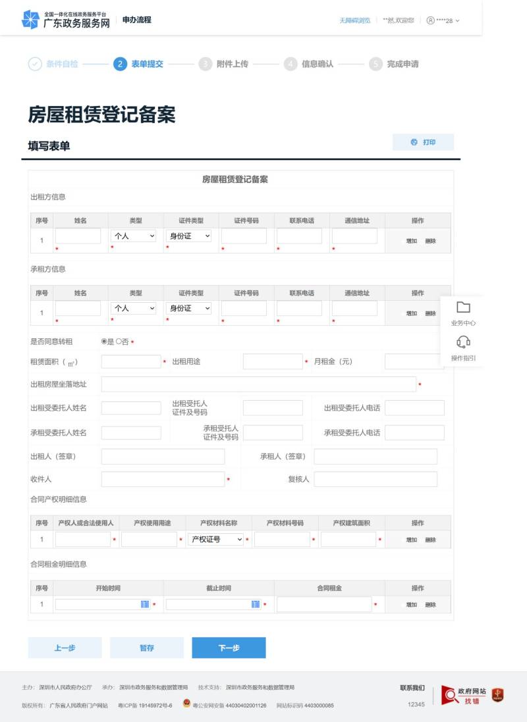527x722 pixels.
Task: Open 类型 dropdown in 出租方信息
Action: 134,236
